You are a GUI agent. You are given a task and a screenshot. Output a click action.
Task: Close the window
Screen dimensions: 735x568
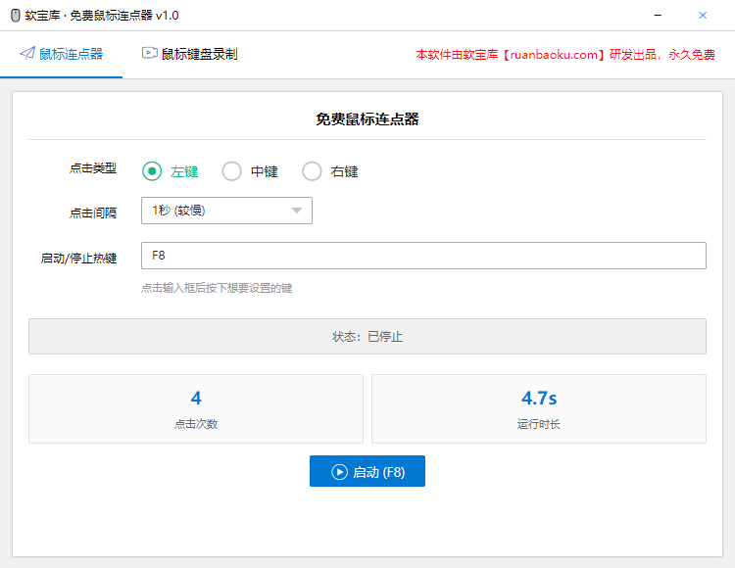[703, 16]
